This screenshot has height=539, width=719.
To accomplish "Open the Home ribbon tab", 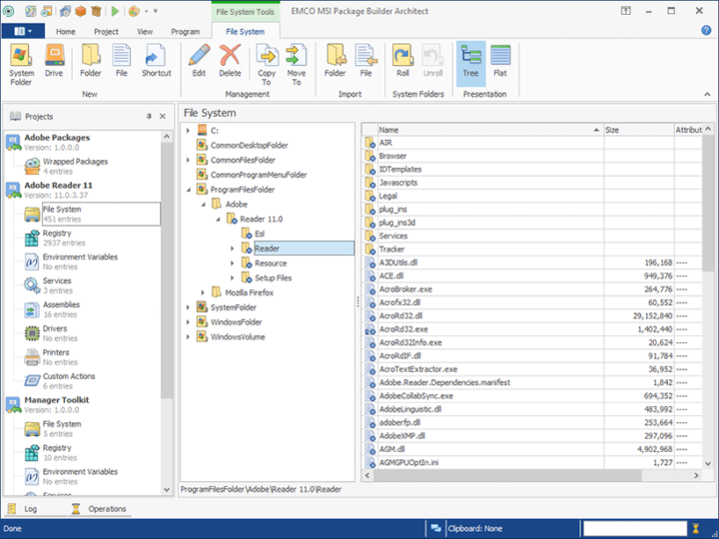I will pyautogui.click(x=66, y=32).
